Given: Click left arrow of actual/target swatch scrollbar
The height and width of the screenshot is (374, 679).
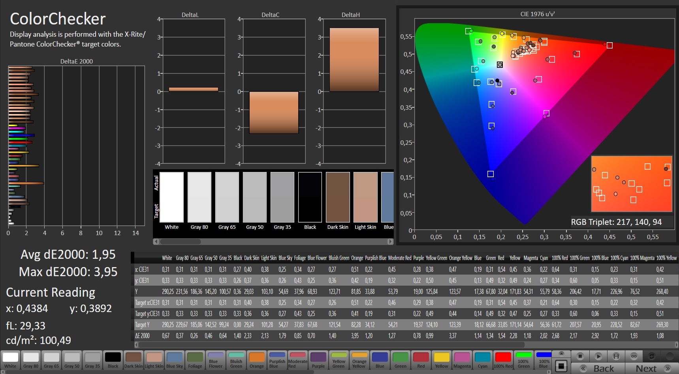Looking at the screenshot, I should (156, 241).
